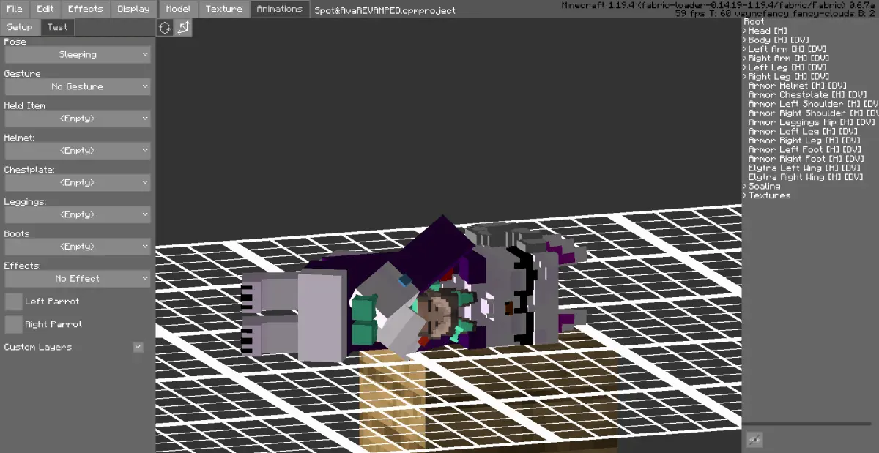Expand the Head [H] tree node

pos(745,31)
